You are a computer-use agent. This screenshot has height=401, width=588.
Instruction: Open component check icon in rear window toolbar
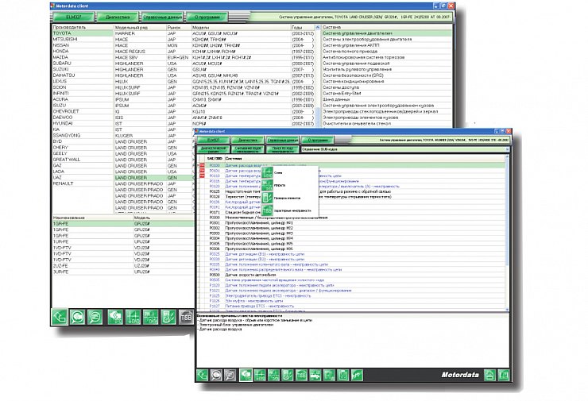click(168, 317)
